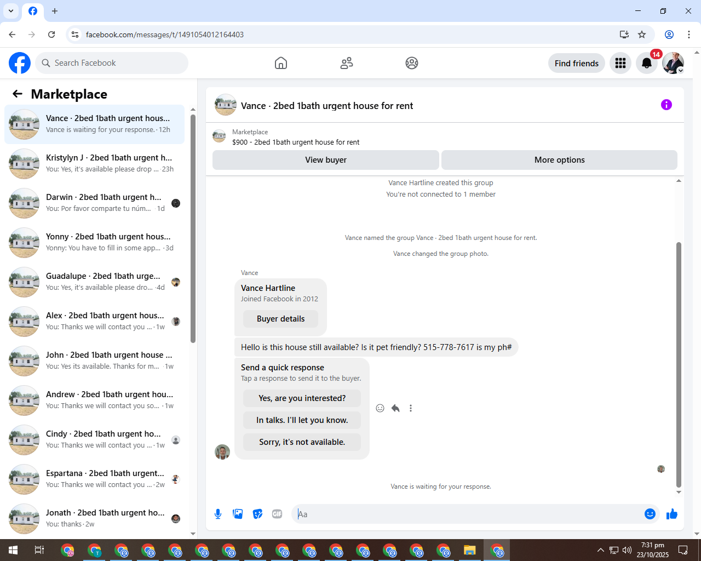Open the tab search dropdown arrow
701x561 pixels.
(11, 11)
